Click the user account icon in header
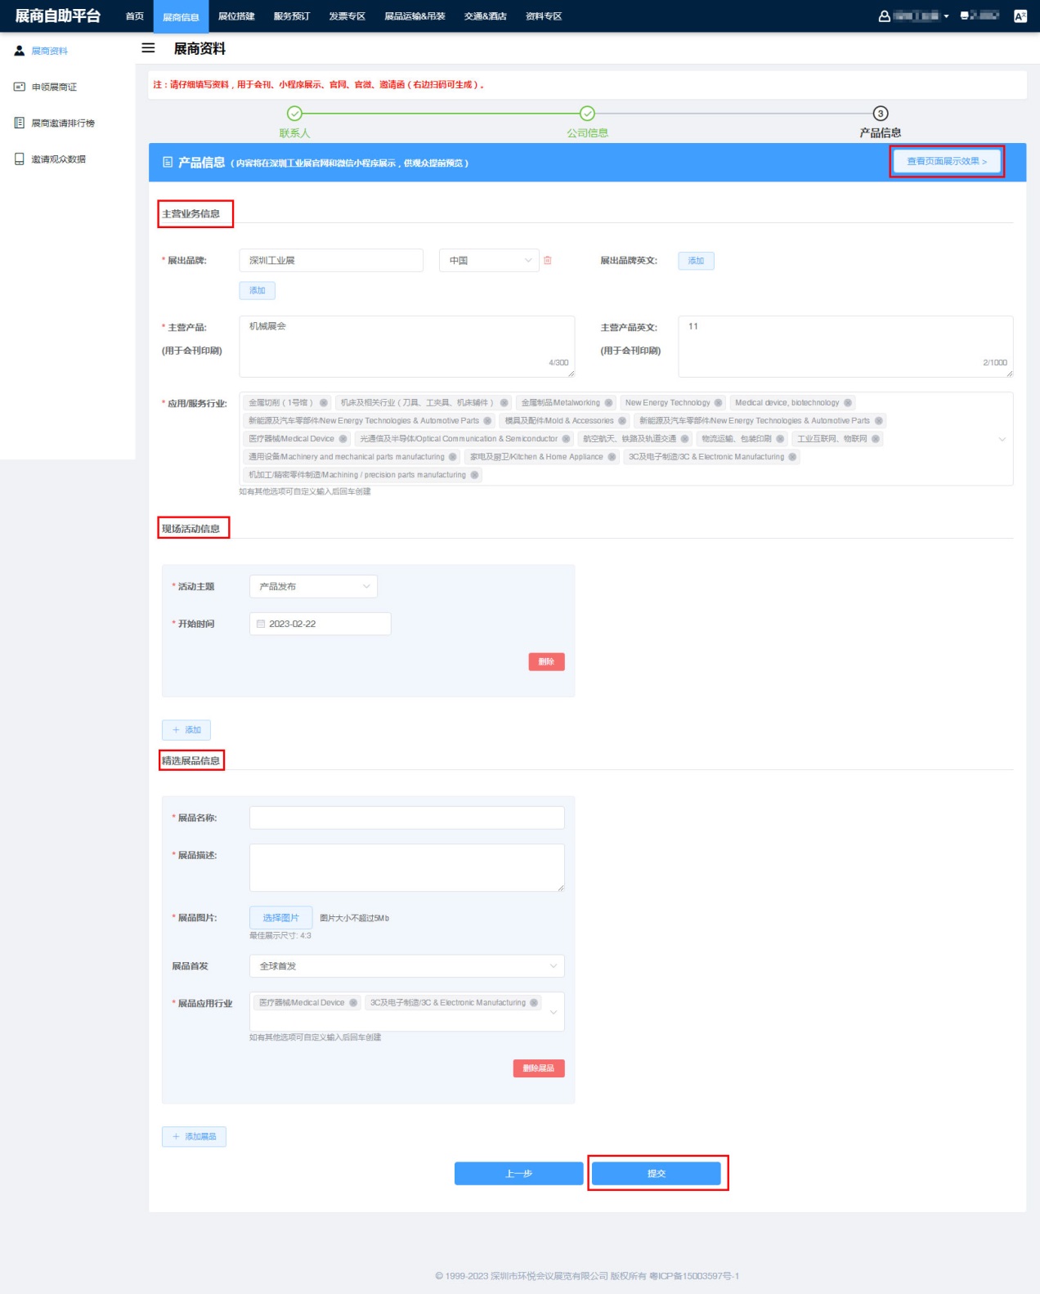This screenshot has width=1040, height=1294. click(884, 16)
